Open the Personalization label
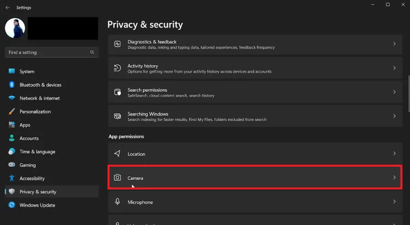This screenshot has width=410, height=225. pos(35,112)
